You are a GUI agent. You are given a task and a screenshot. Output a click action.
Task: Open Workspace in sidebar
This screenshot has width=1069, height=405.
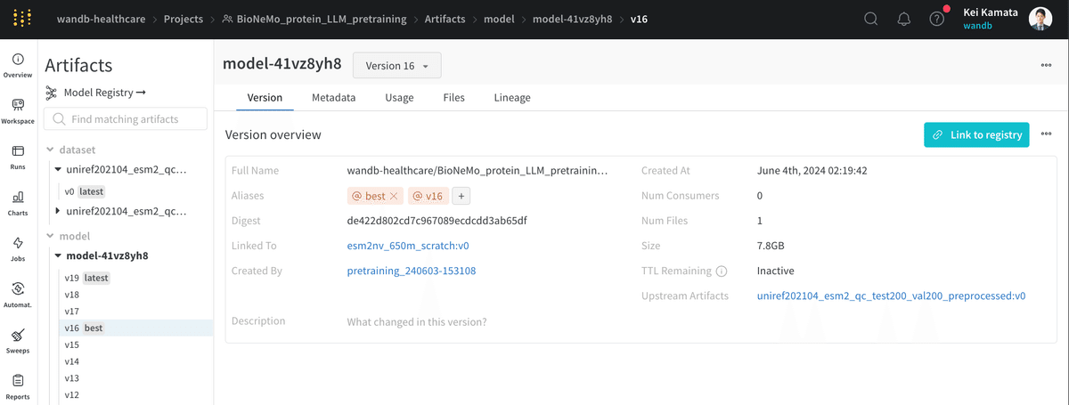pyautogui.click(x=18, y=111)
